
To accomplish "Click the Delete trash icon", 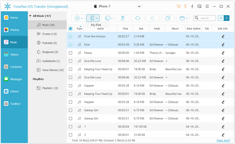I will tap(123, 18).
